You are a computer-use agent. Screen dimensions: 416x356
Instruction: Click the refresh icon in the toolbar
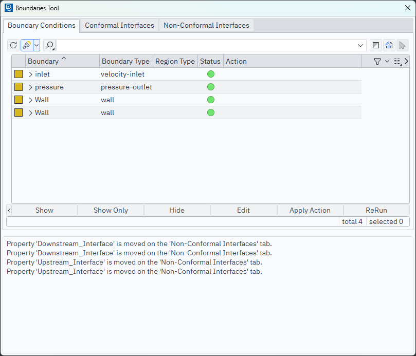click(x=14, y=45)
